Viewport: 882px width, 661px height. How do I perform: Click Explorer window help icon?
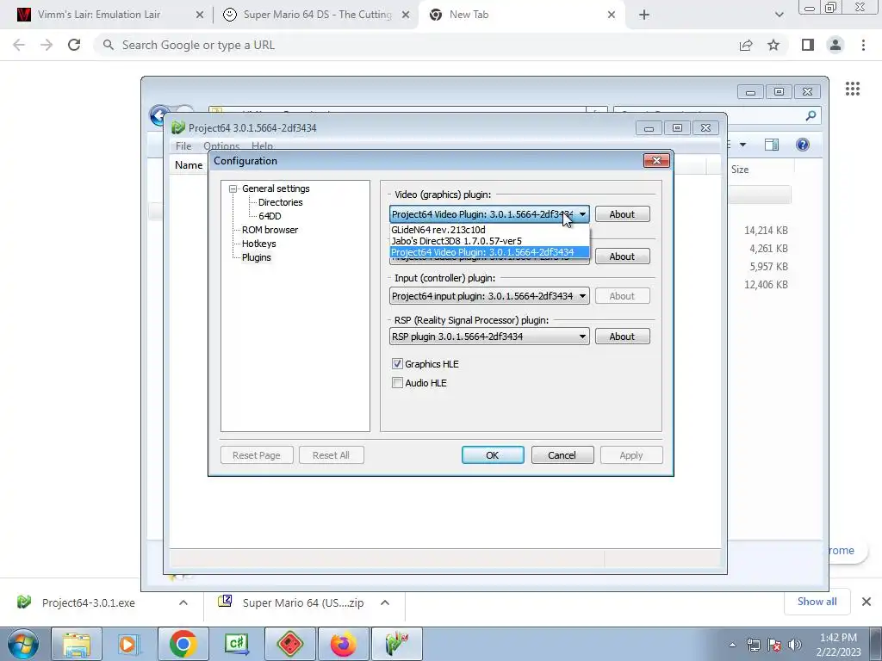tap(803, 145)
